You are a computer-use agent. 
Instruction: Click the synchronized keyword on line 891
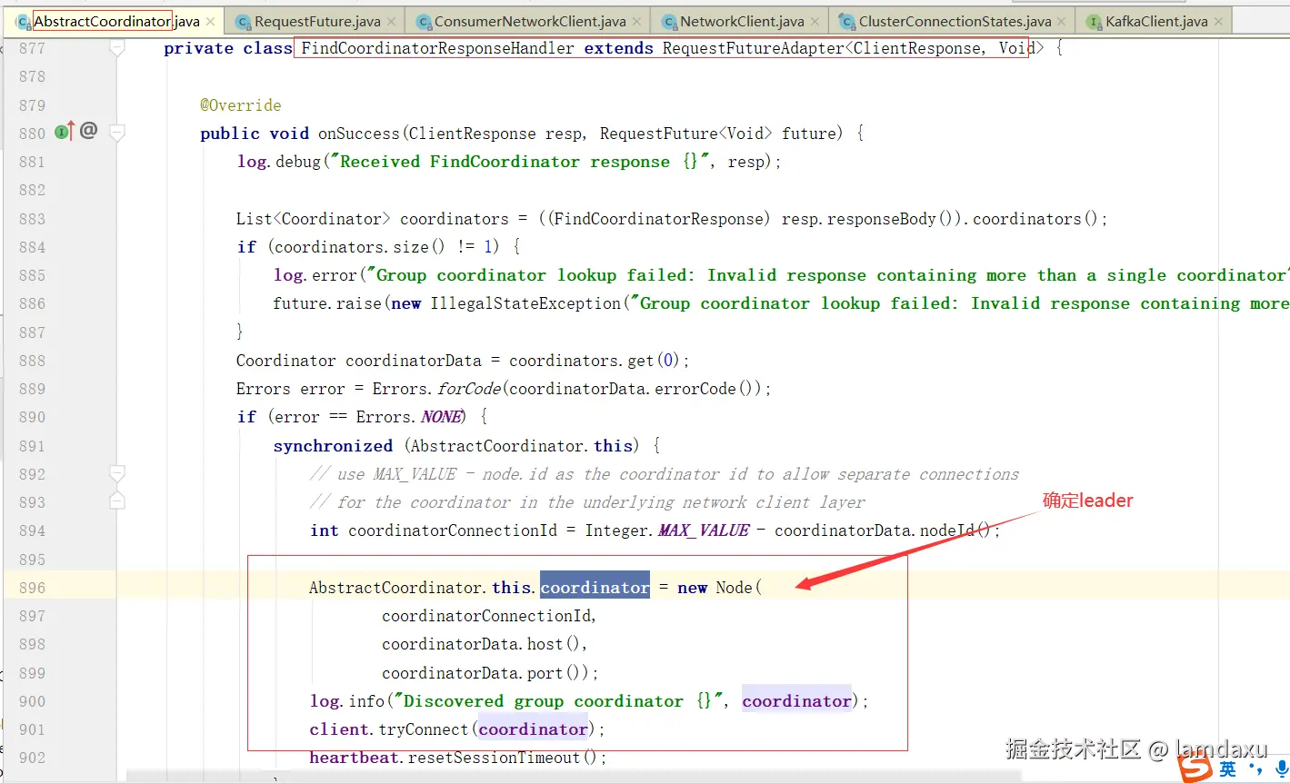[333, 446]
